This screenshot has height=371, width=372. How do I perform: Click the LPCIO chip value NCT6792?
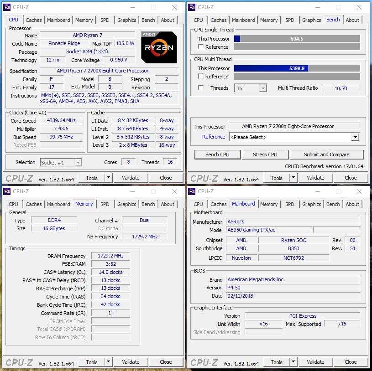pos(293,258)
